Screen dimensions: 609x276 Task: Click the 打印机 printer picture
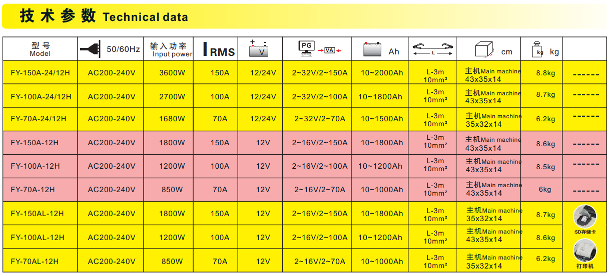[584, 251]
